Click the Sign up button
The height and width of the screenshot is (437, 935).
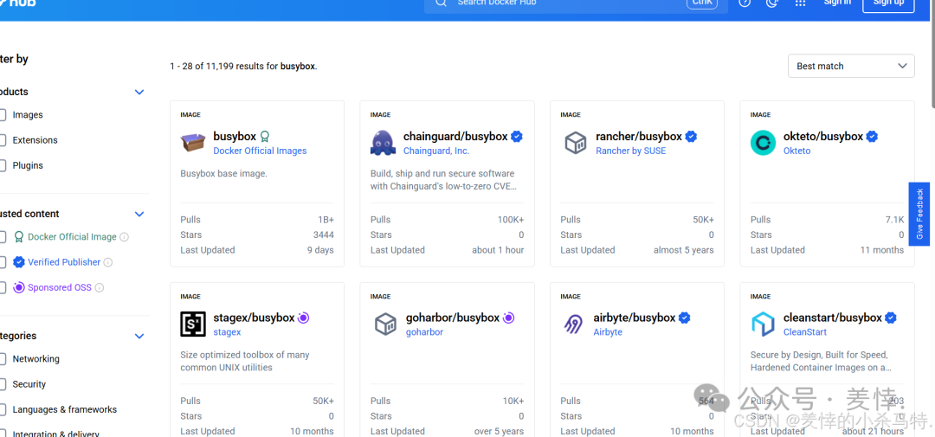[x=888, y=5]
